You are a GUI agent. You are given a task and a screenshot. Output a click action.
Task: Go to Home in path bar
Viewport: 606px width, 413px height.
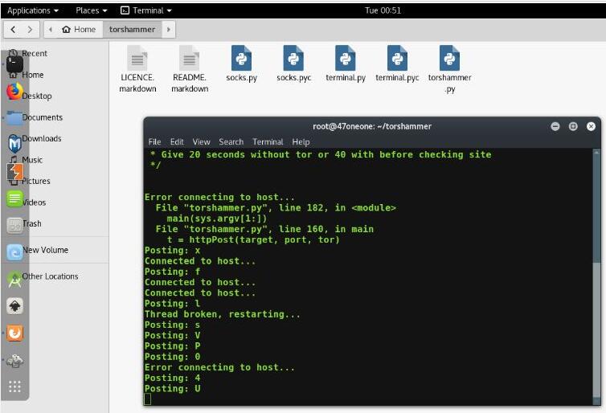coord(79,30)
